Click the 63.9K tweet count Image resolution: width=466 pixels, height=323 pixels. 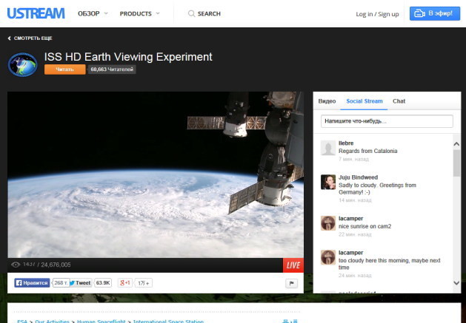click(103, 283)
